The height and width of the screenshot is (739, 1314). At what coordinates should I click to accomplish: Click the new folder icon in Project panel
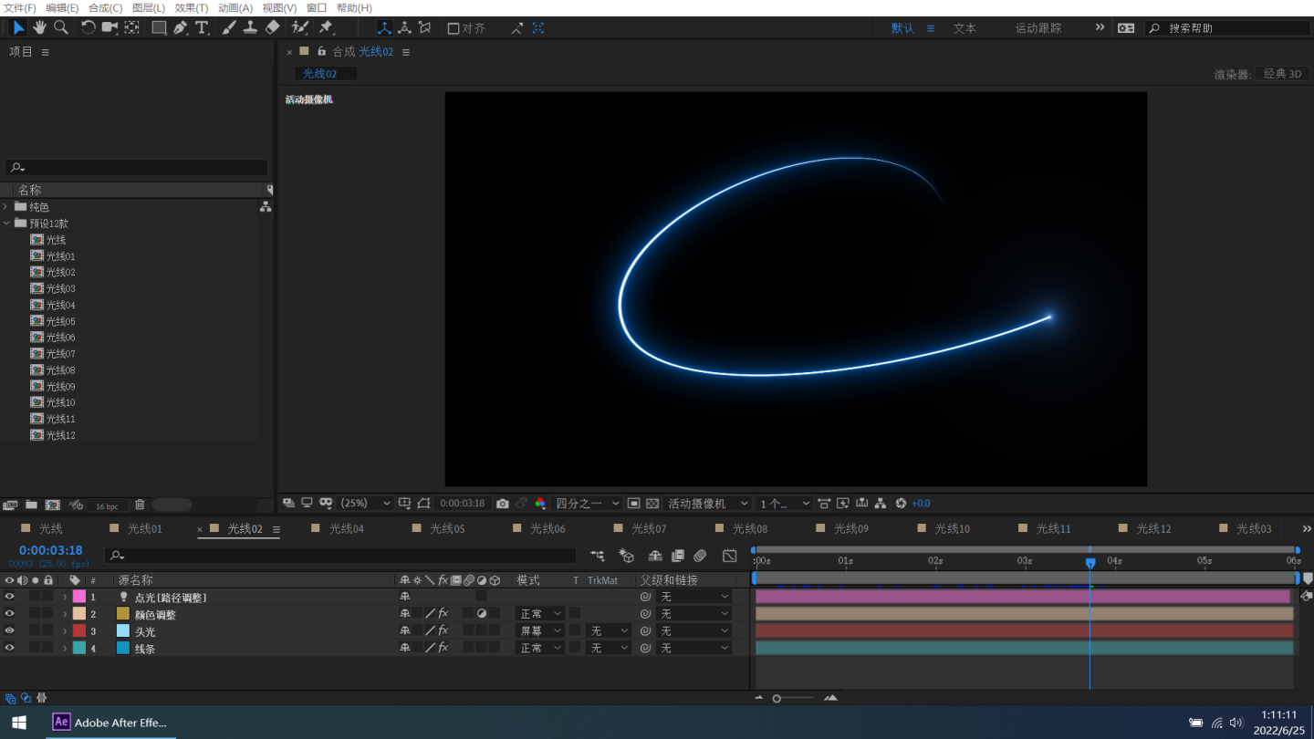pos(31,505)
